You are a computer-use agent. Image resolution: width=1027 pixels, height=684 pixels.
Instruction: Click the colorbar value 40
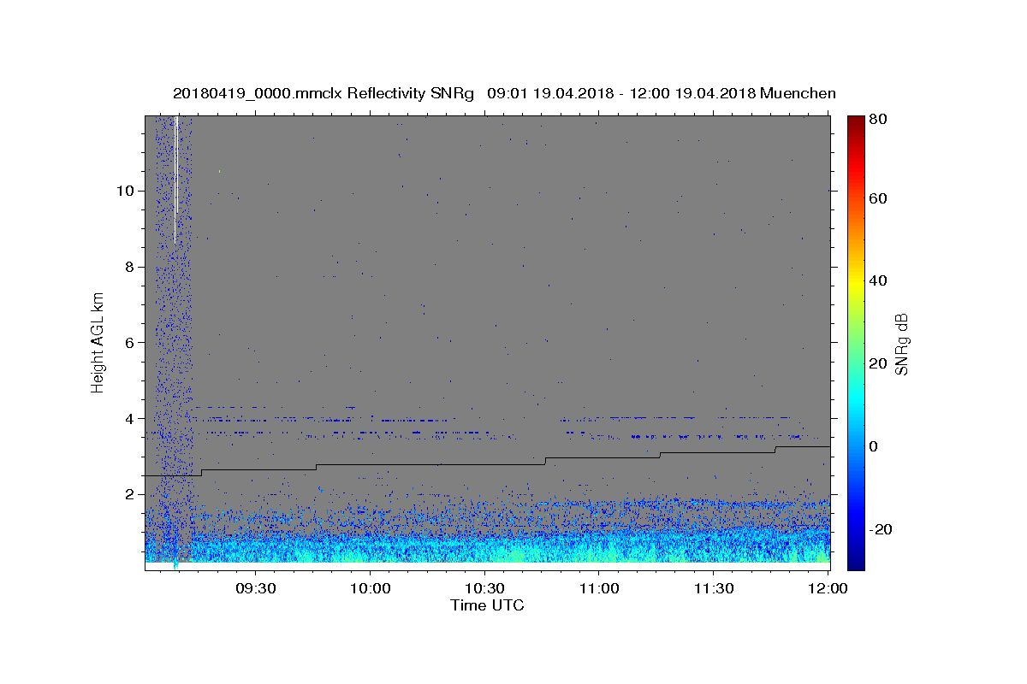pyautogui.click(x=877, y=280)
